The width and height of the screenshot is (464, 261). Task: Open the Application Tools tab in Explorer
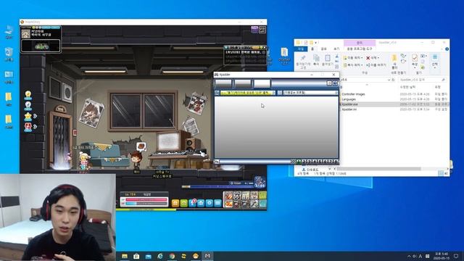(x=360, y=49)
